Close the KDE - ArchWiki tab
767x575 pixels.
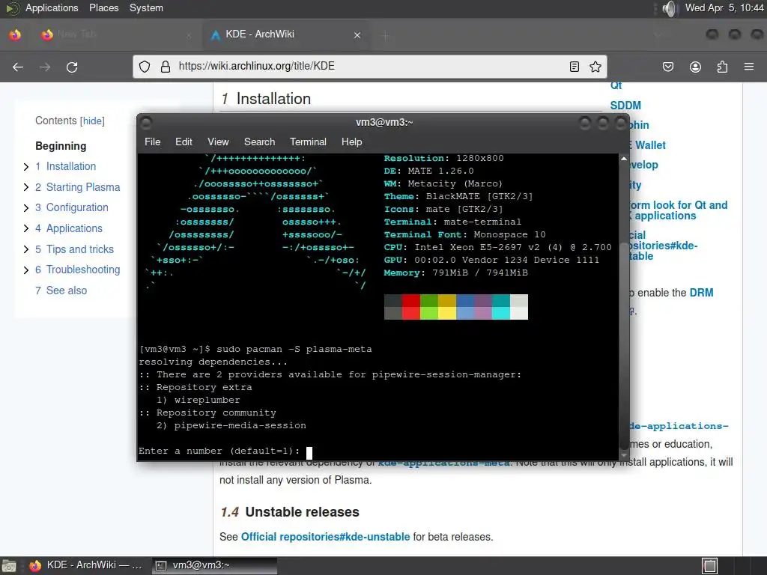pyautogui.click(x=357, y=35)
